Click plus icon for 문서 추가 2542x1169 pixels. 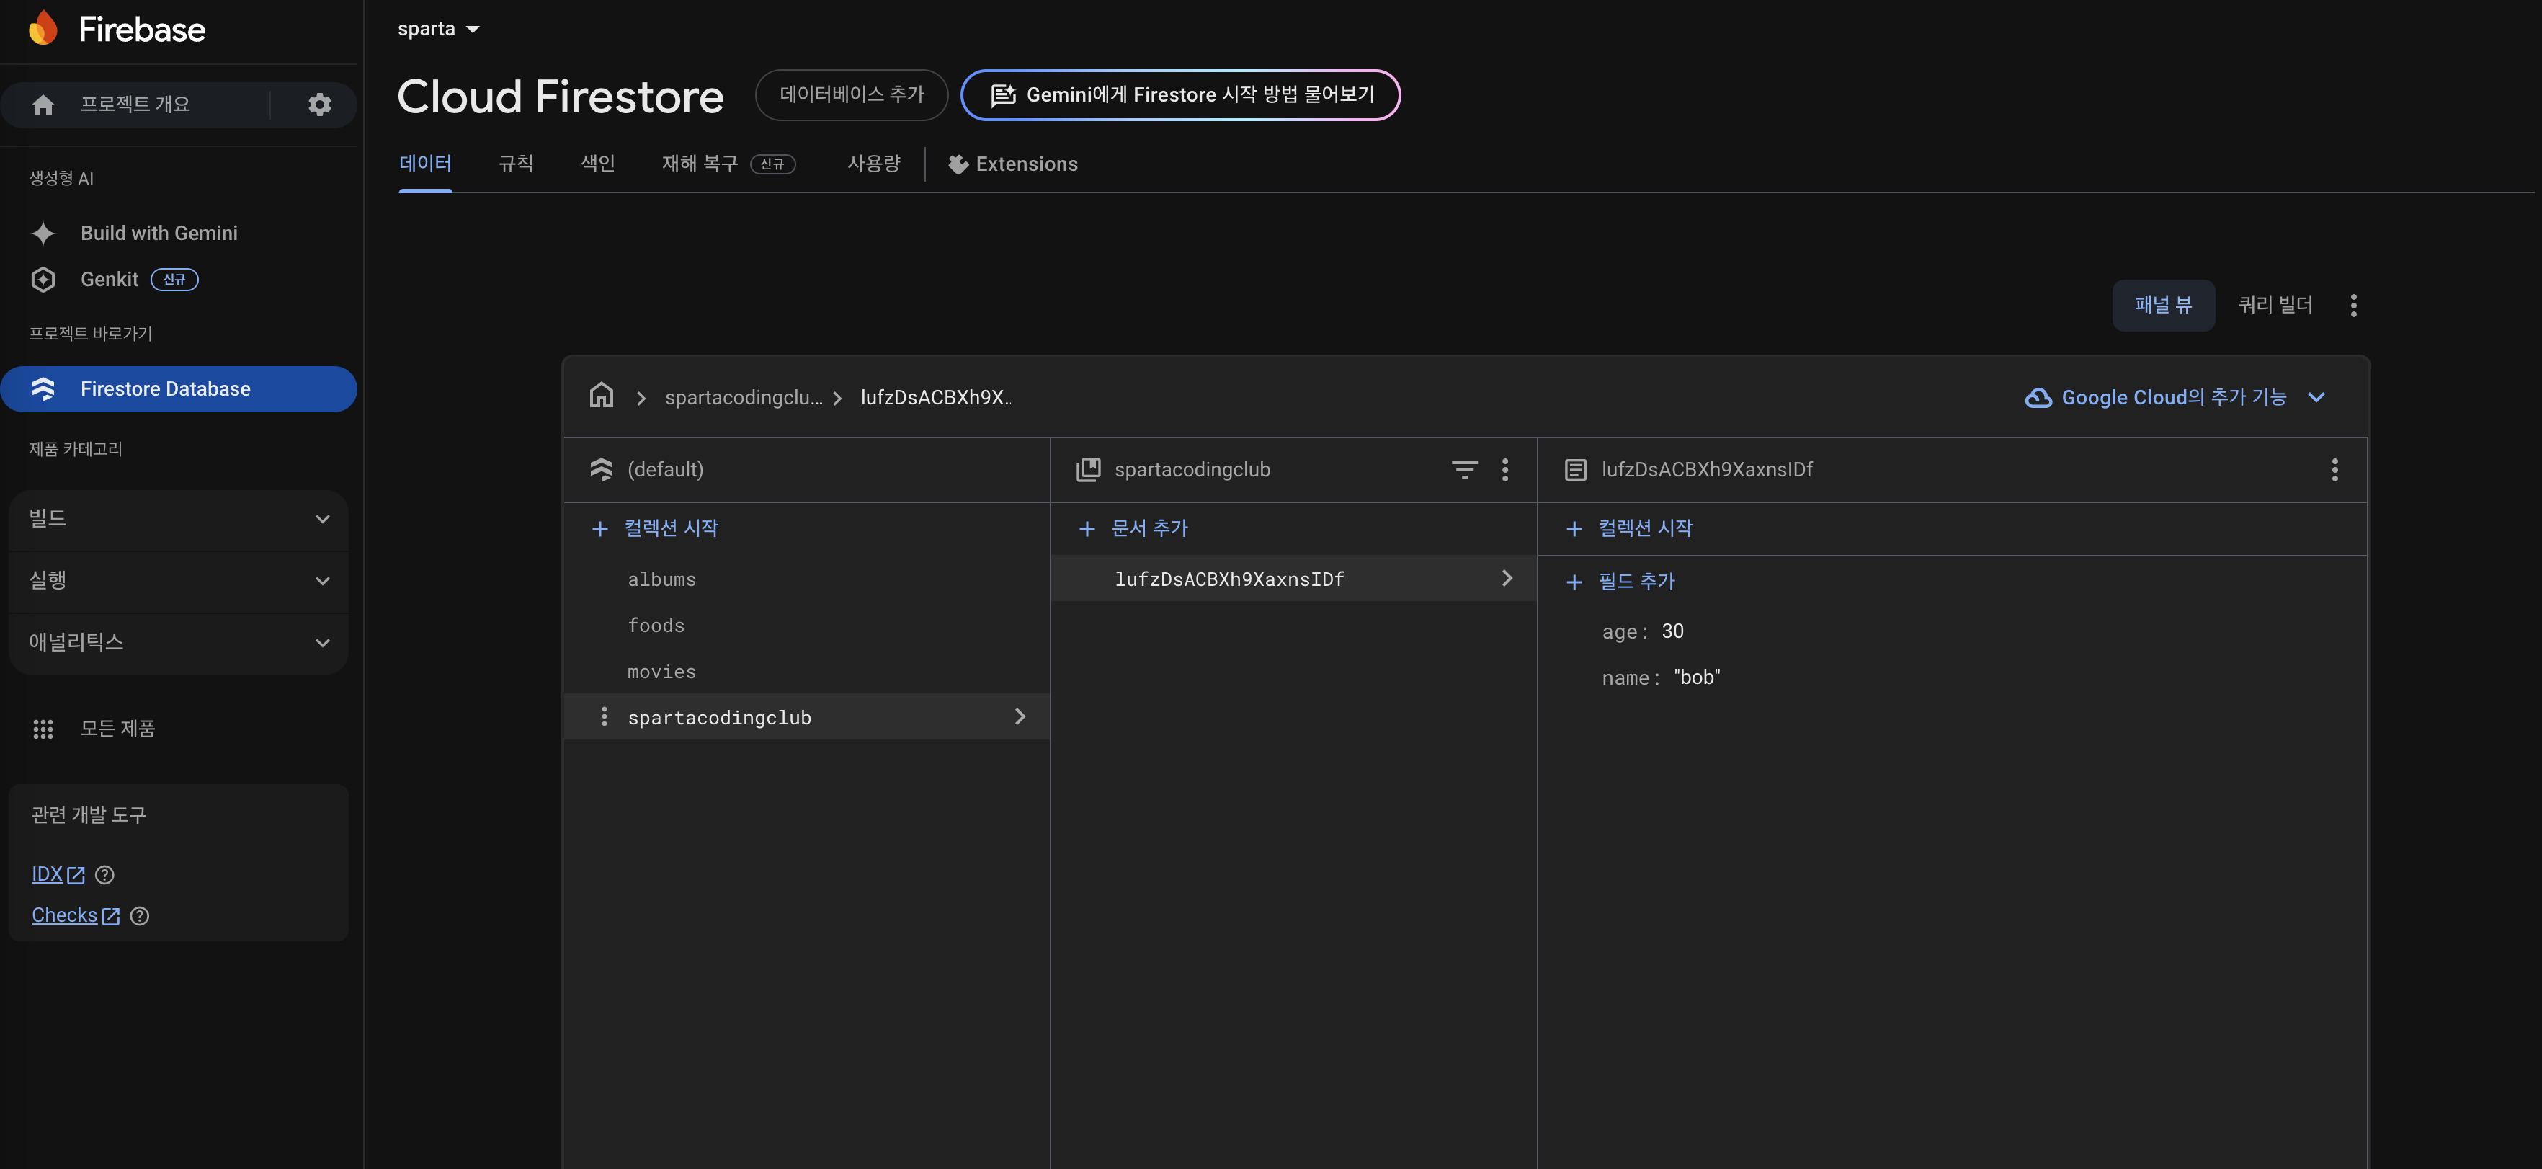[1087, 529]
